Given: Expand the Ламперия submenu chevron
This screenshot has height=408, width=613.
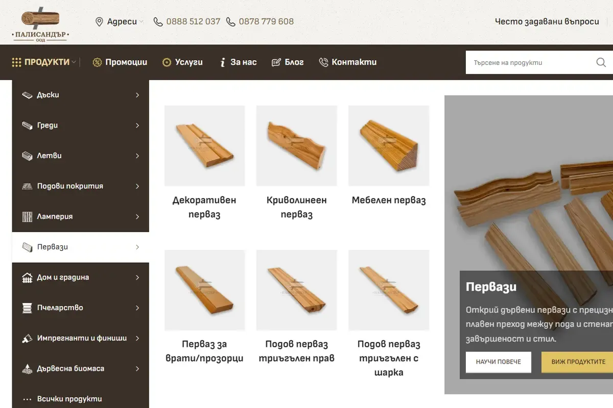Looking at the screenshot, I should pos(137,217).
